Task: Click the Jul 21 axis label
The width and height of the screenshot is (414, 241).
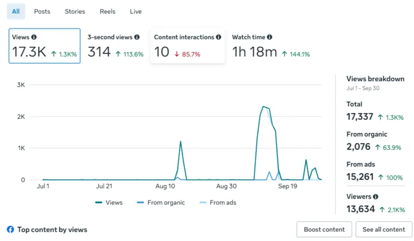Action: [x=104, y=186]
